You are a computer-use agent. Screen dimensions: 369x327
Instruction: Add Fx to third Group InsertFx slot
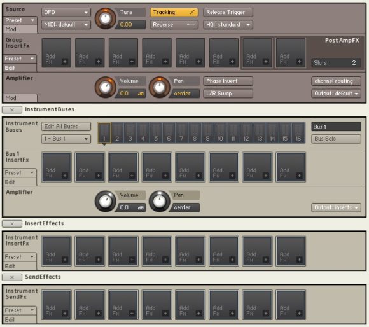pos(123,53)
